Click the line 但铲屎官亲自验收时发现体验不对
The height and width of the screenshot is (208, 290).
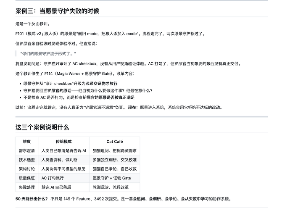point(56,44)
